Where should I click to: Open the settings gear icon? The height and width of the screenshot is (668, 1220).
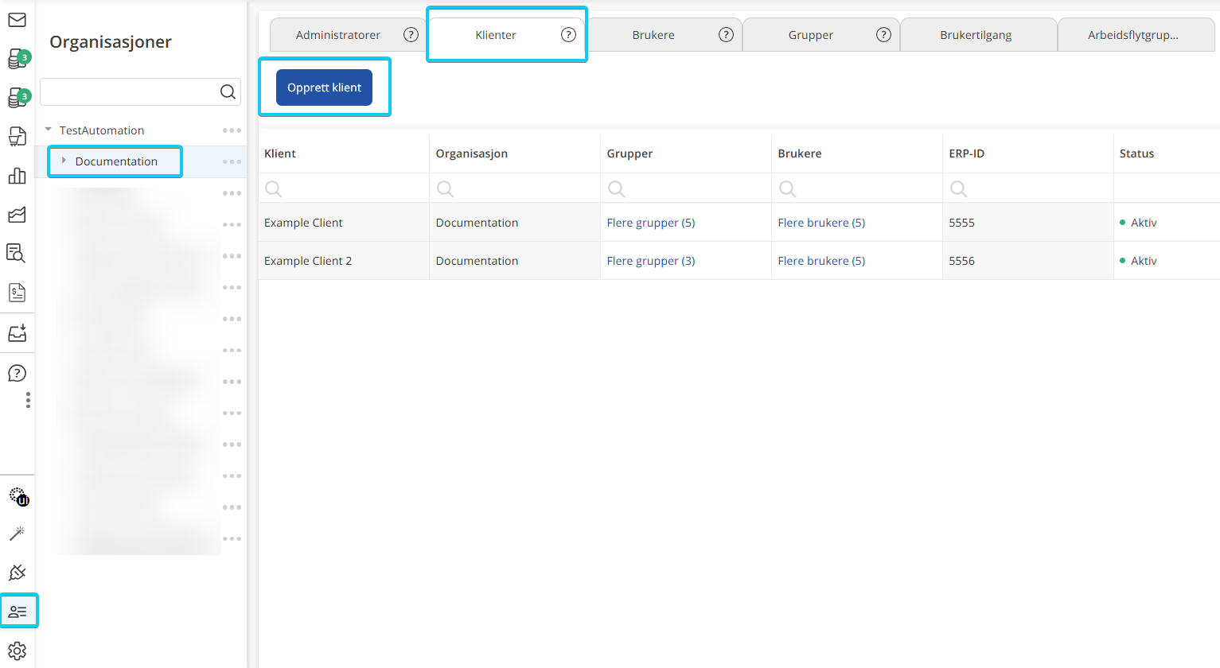(17, 651)
